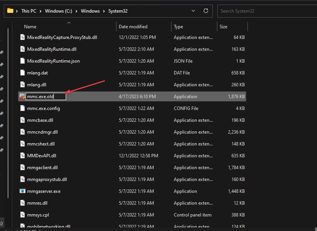
Task: Select the file name mmres.dll
Action: 37,203
